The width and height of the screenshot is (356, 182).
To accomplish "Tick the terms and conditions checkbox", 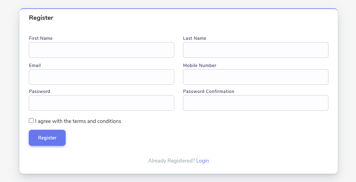I will 31,121.
